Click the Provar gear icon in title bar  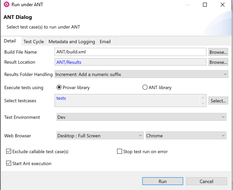(6, 5)
